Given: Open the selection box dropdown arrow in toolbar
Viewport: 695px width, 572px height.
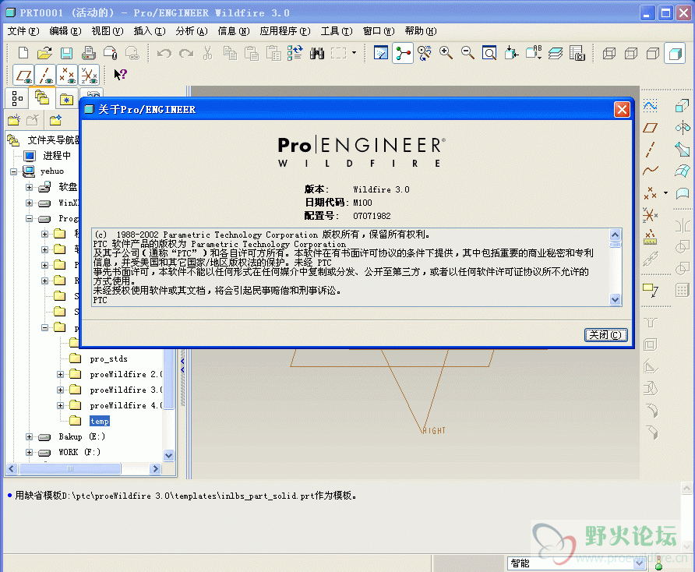Looking at the screenshot, I should tap(355, 53).
